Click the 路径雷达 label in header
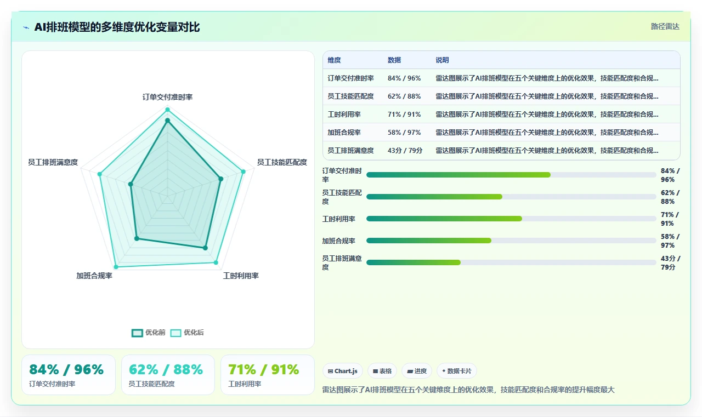The height and width of the screenshot is (417, 702). click(665, 26)
